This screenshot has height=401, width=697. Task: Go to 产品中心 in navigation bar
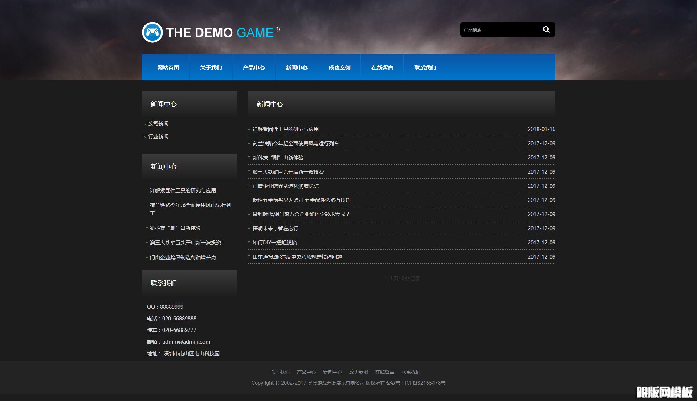click(254, 68)
